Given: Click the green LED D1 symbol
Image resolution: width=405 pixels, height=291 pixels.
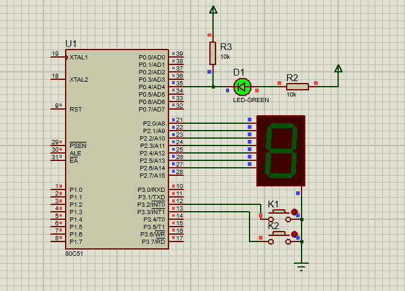Looking at the screenshot, I should click(242, 87).
